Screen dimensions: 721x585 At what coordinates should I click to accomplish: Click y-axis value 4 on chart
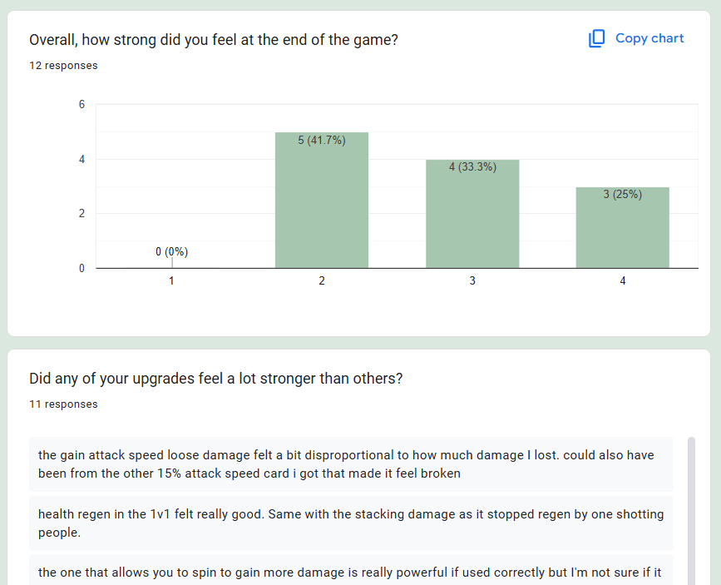tap(81, 159)
